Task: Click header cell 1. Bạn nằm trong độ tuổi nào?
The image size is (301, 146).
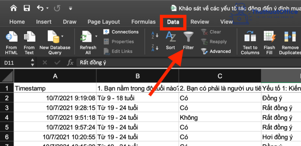Action: [x=137, y=88]
